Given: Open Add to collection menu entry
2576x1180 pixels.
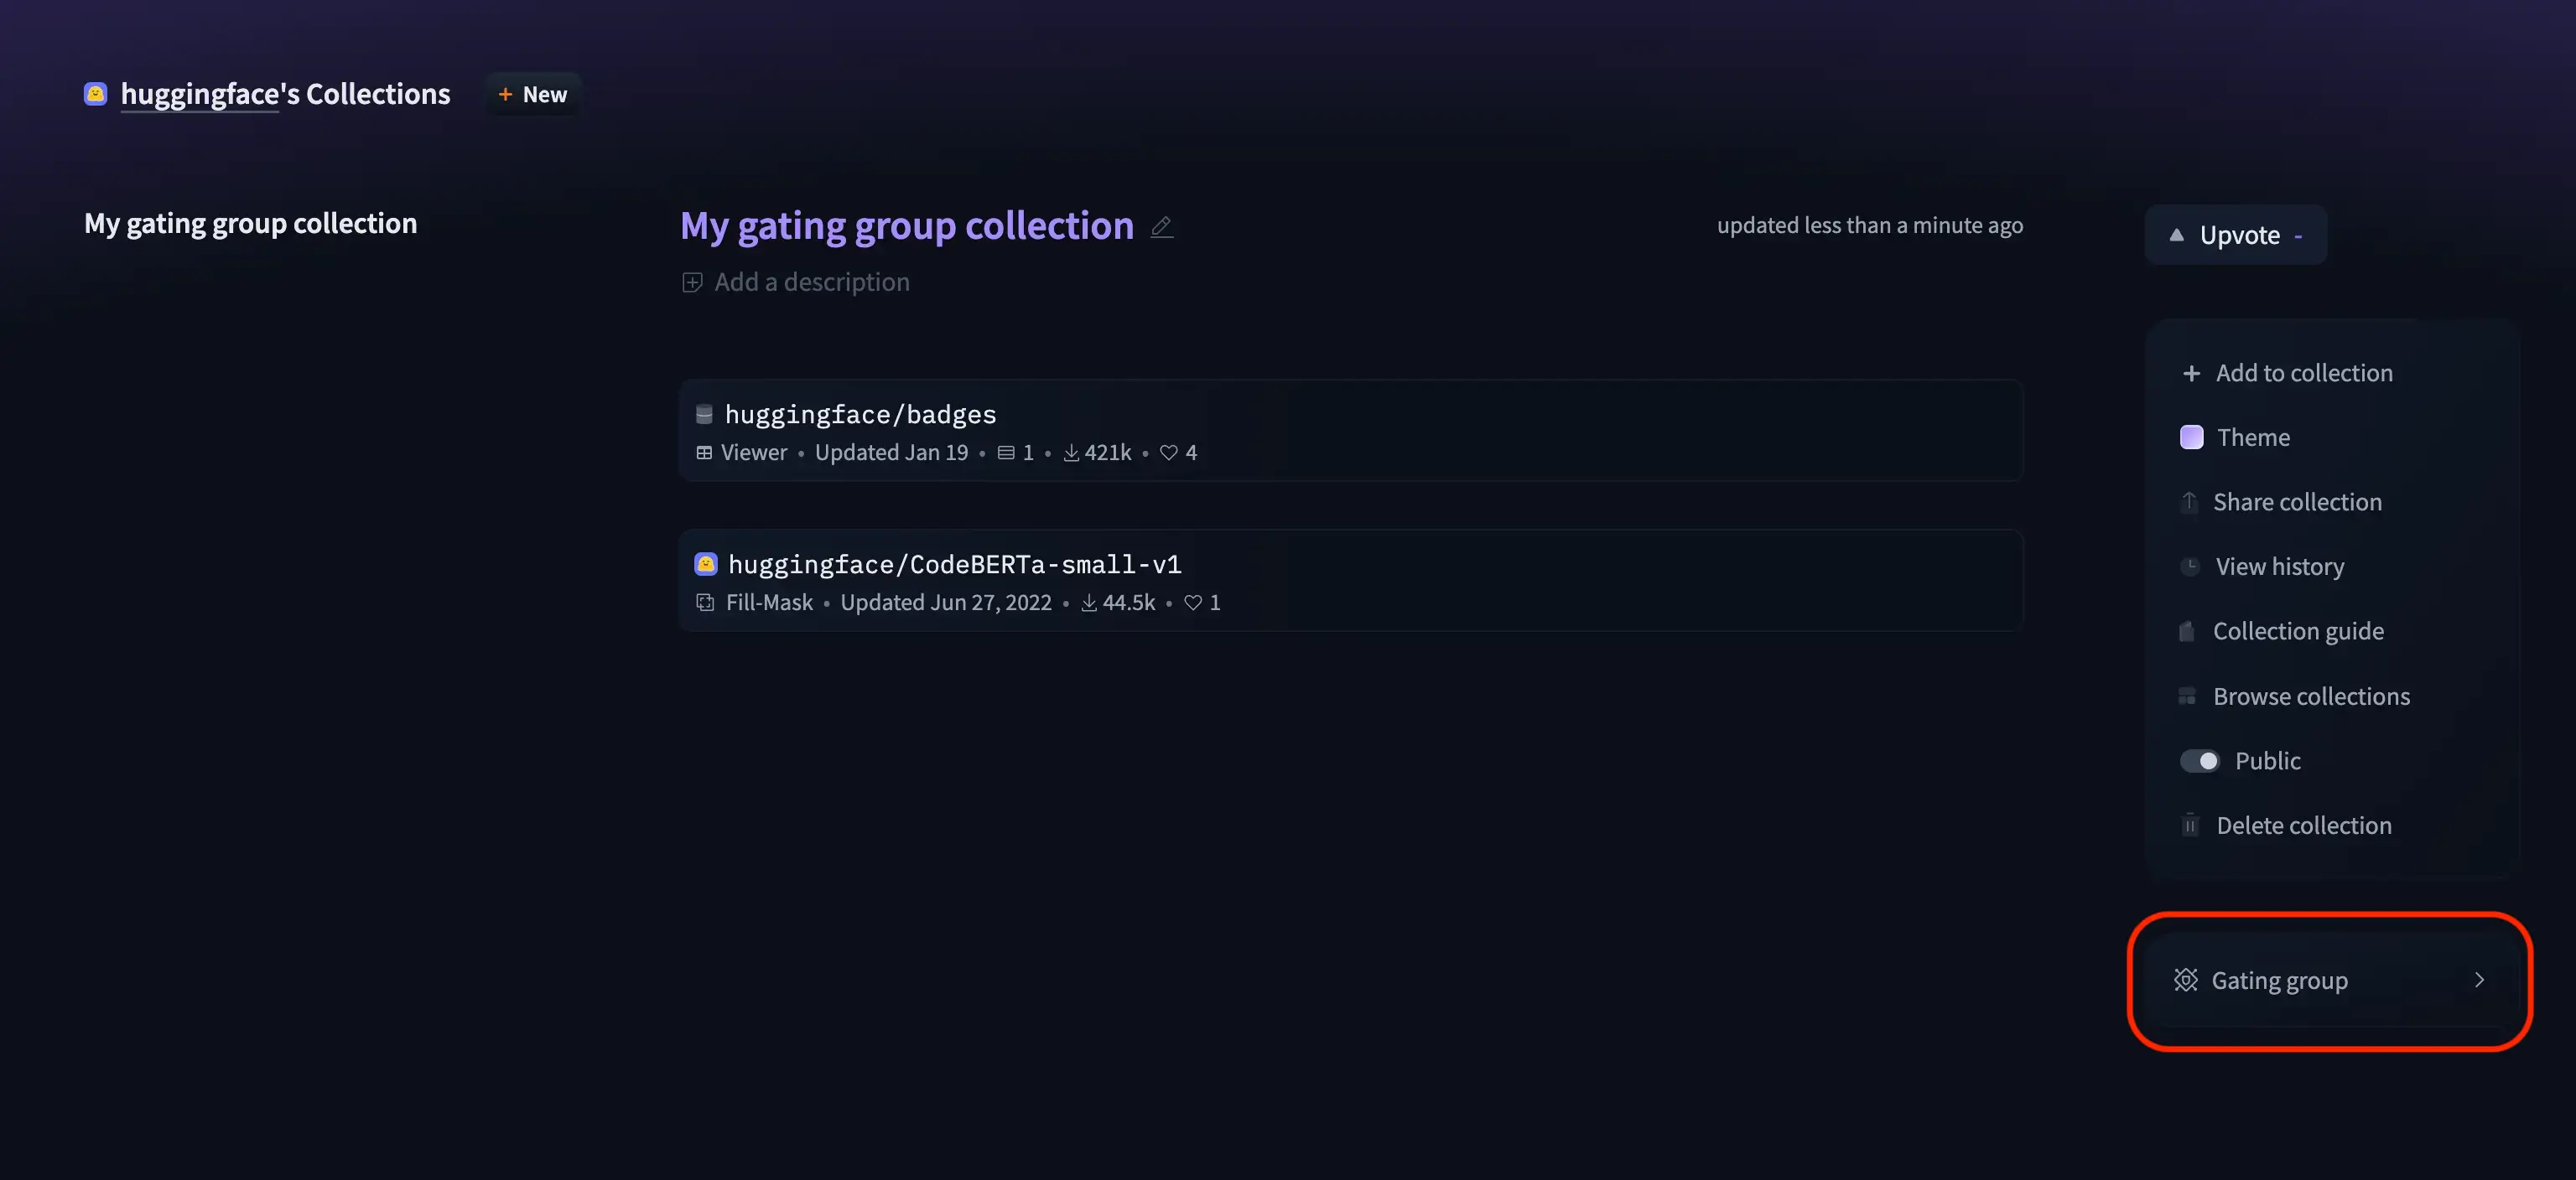Looking at the screenshot, I should (x=2303, y=373).
